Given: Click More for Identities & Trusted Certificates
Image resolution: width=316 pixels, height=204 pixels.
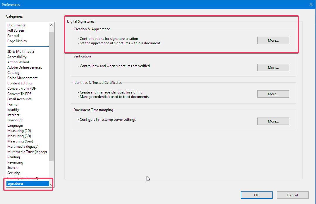Looking at the screenshot, I should point(273,94).
